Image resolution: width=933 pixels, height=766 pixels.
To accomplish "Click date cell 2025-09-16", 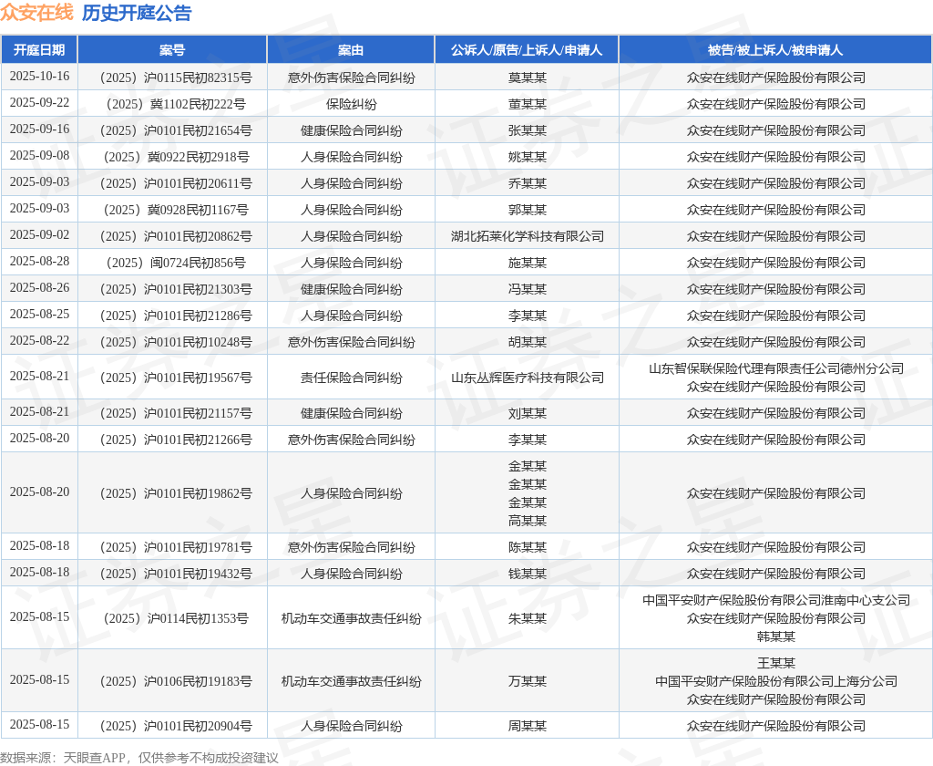I will coord(39,129).
